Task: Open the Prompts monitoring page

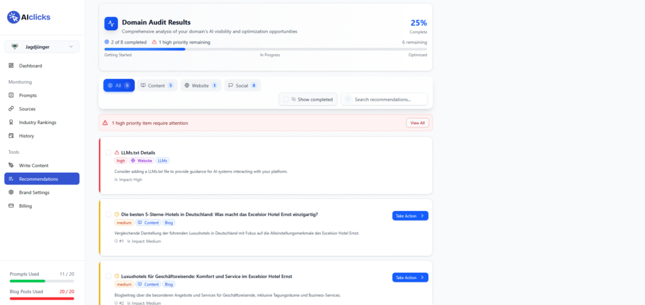Action: [x=28, y=95]
